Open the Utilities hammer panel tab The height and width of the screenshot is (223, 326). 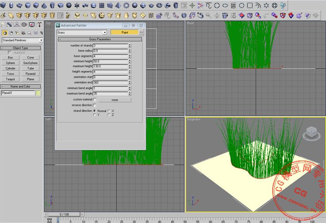pos(39,25)
